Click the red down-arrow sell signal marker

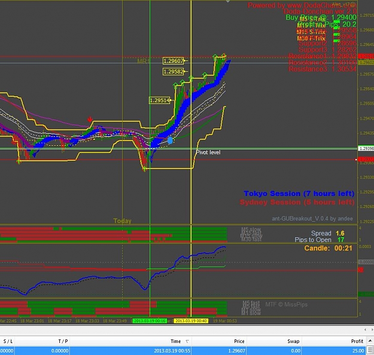pos(90,119)
